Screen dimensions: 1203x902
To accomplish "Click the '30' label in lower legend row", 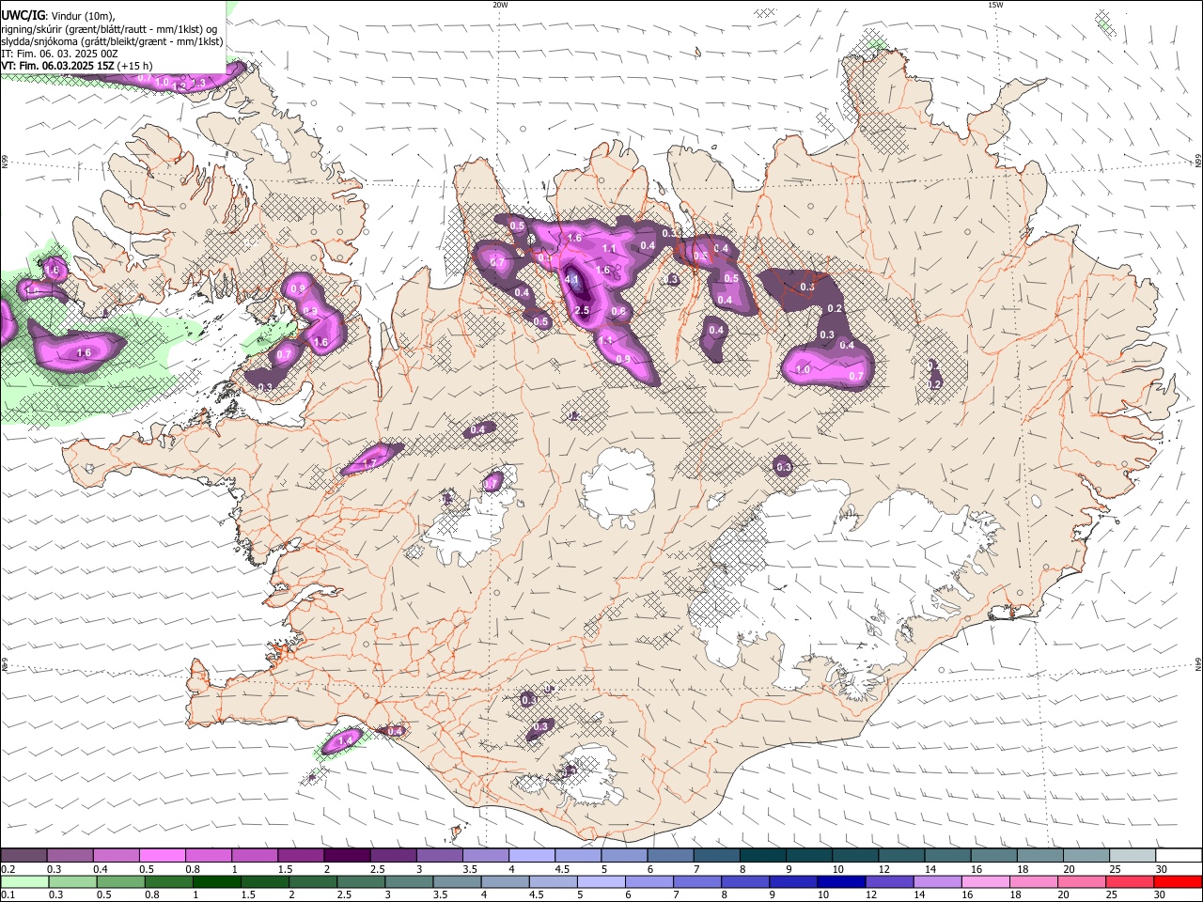I will pos(1161,894).
